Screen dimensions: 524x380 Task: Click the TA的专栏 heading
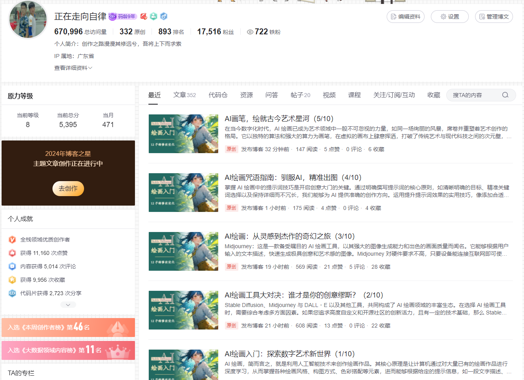(x=21, y=373)
